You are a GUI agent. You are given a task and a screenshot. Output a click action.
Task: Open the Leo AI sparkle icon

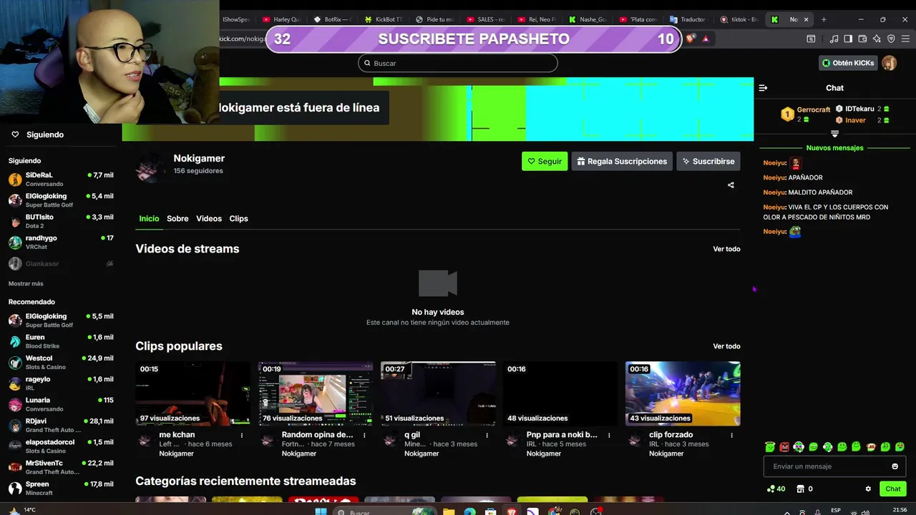[877, 39]
